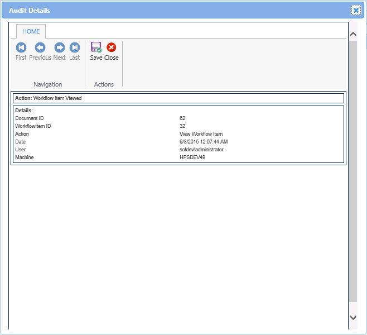Save the audit details
The width and height of the screenshot is (367, 335).
[x=96, y=51]
